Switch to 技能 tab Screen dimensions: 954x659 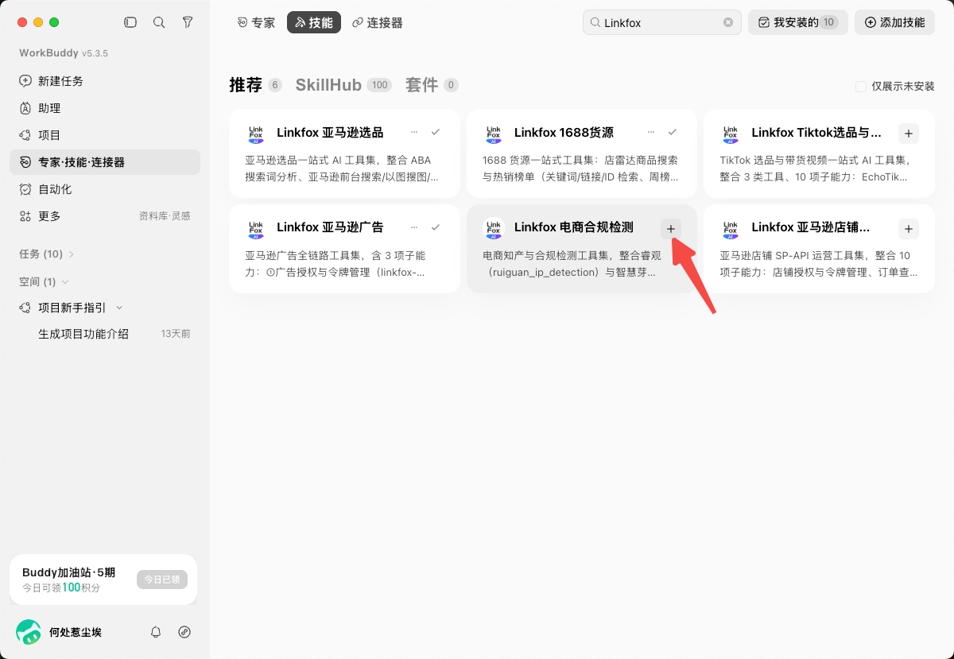tap(314, 22)
